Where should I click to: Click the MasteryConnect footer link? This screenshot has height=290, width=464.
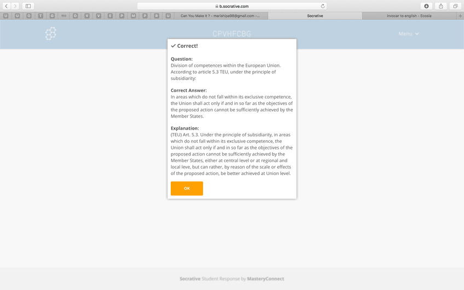(x=265, y=279)
